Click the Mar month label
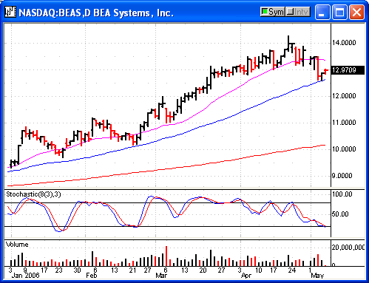Screen dimensions: 369x283 click(x=161, y=276)
